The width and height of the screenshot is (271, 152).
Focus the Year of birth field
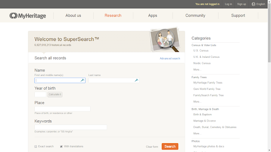point(40,95)
